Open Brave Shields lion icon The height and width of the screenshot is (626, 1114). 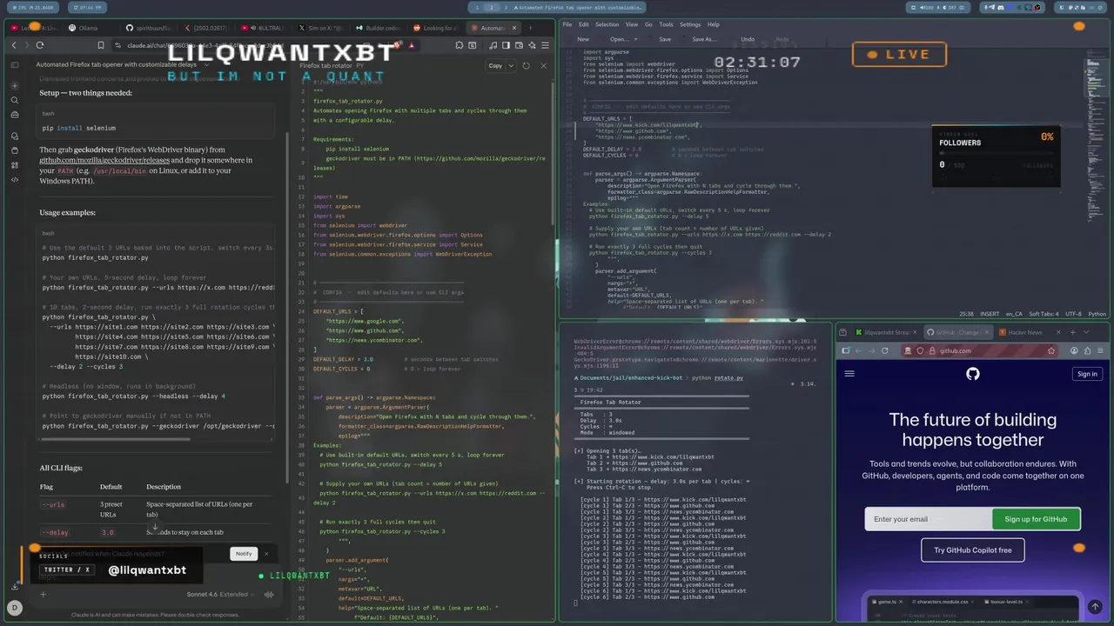tap(397, 45)
